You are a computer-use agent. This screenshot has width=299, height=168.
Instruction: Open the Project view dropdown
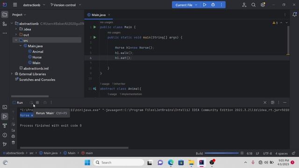[x=19, y=14]
